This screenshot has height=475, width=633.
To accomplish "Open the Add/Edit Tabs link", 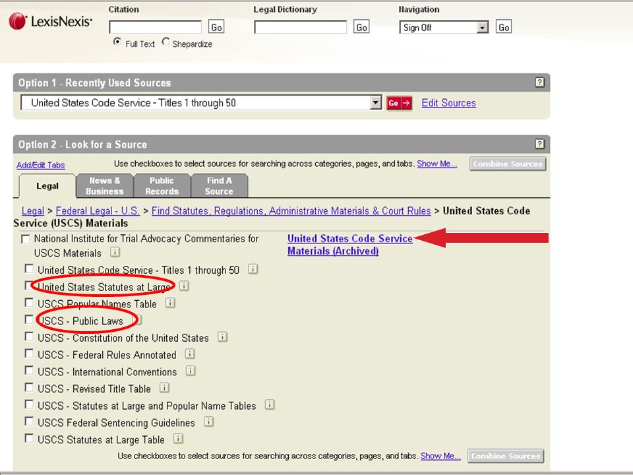I will [x=40, y=165].
